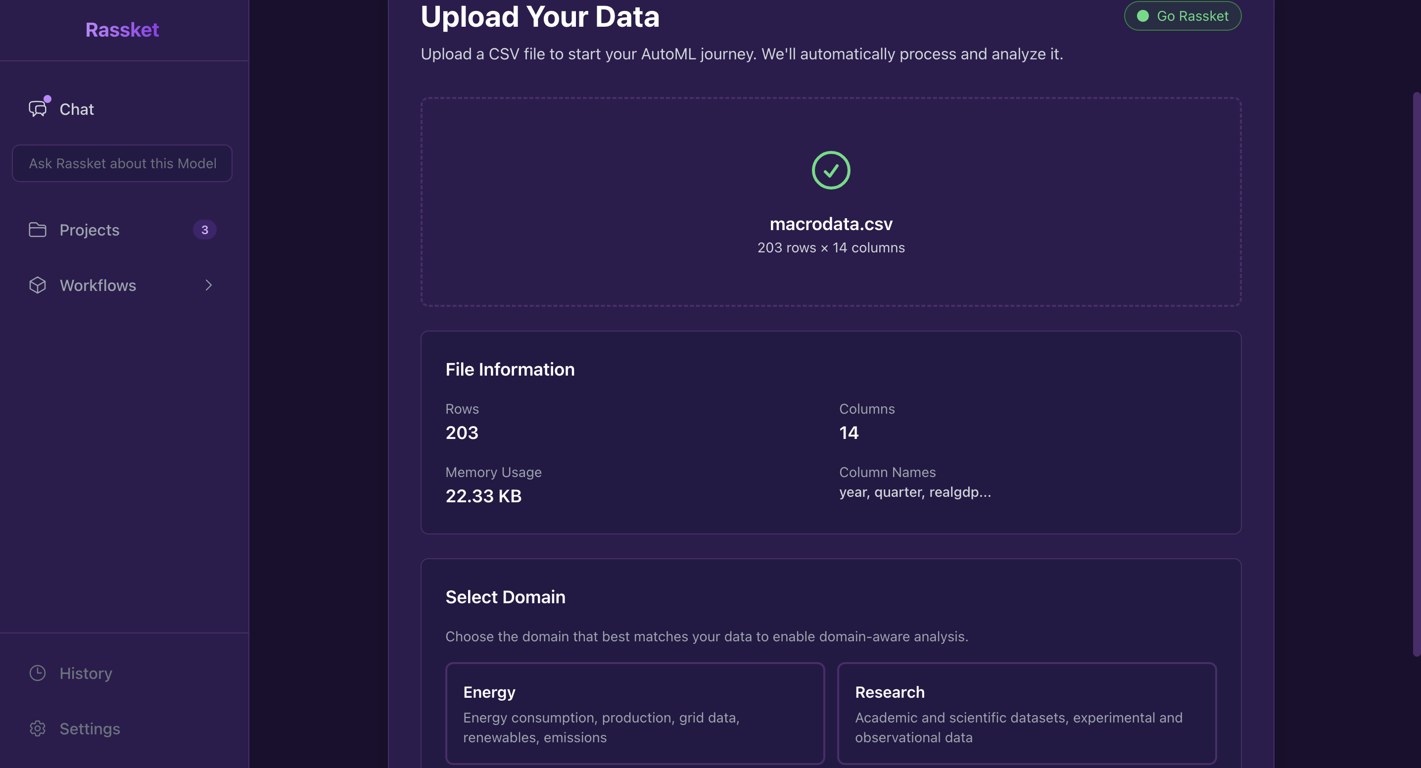
Task: Open History via the clock icon
Action: click(x=38, y=673)
